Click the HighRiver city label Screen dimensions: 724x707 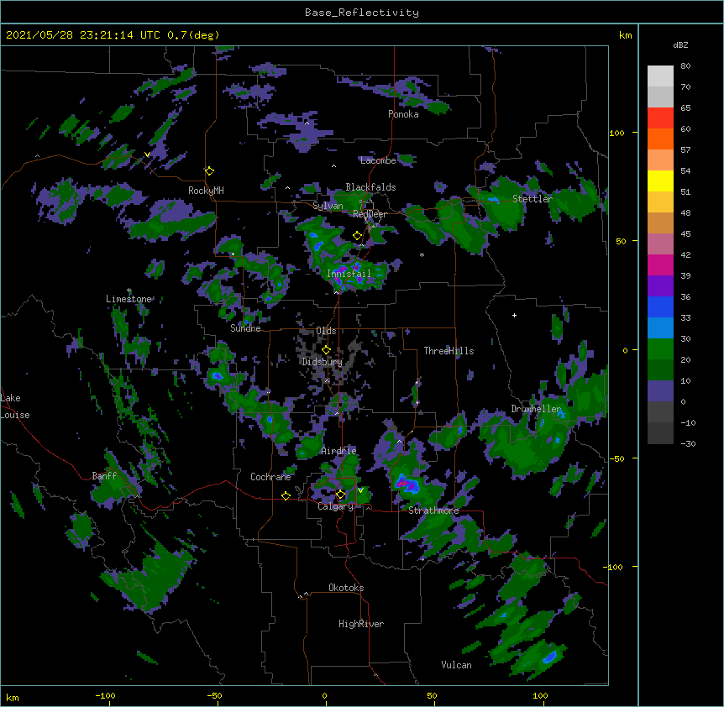pyautogui.click(x=361, y=624)
